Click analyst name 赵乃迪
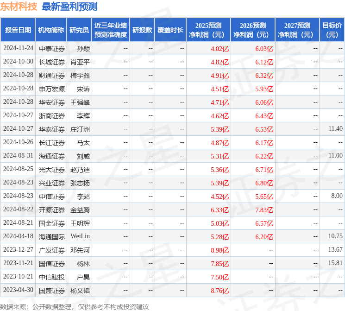The height and width of the screenshot is (311, 345). coord(80,170)
